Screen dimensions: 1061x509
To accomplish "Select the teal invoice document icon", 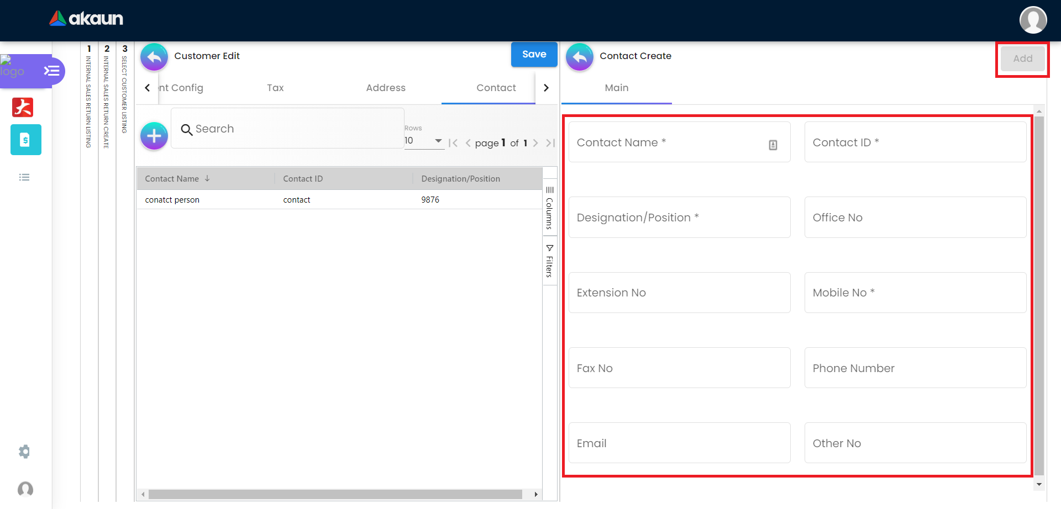I will (25, 140).
